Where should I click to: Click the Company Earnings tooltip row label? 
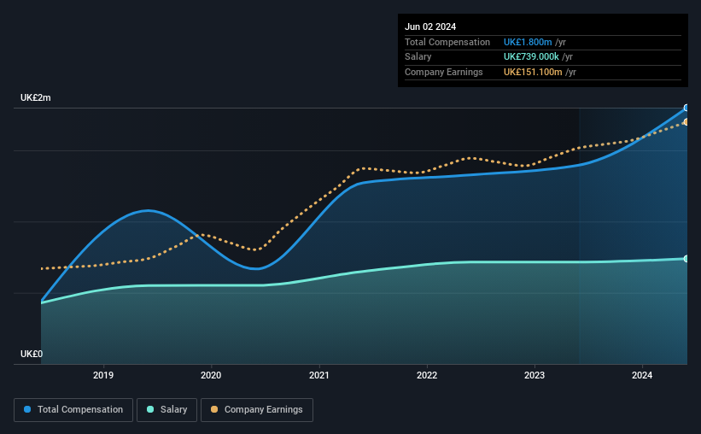coord(443,72)
